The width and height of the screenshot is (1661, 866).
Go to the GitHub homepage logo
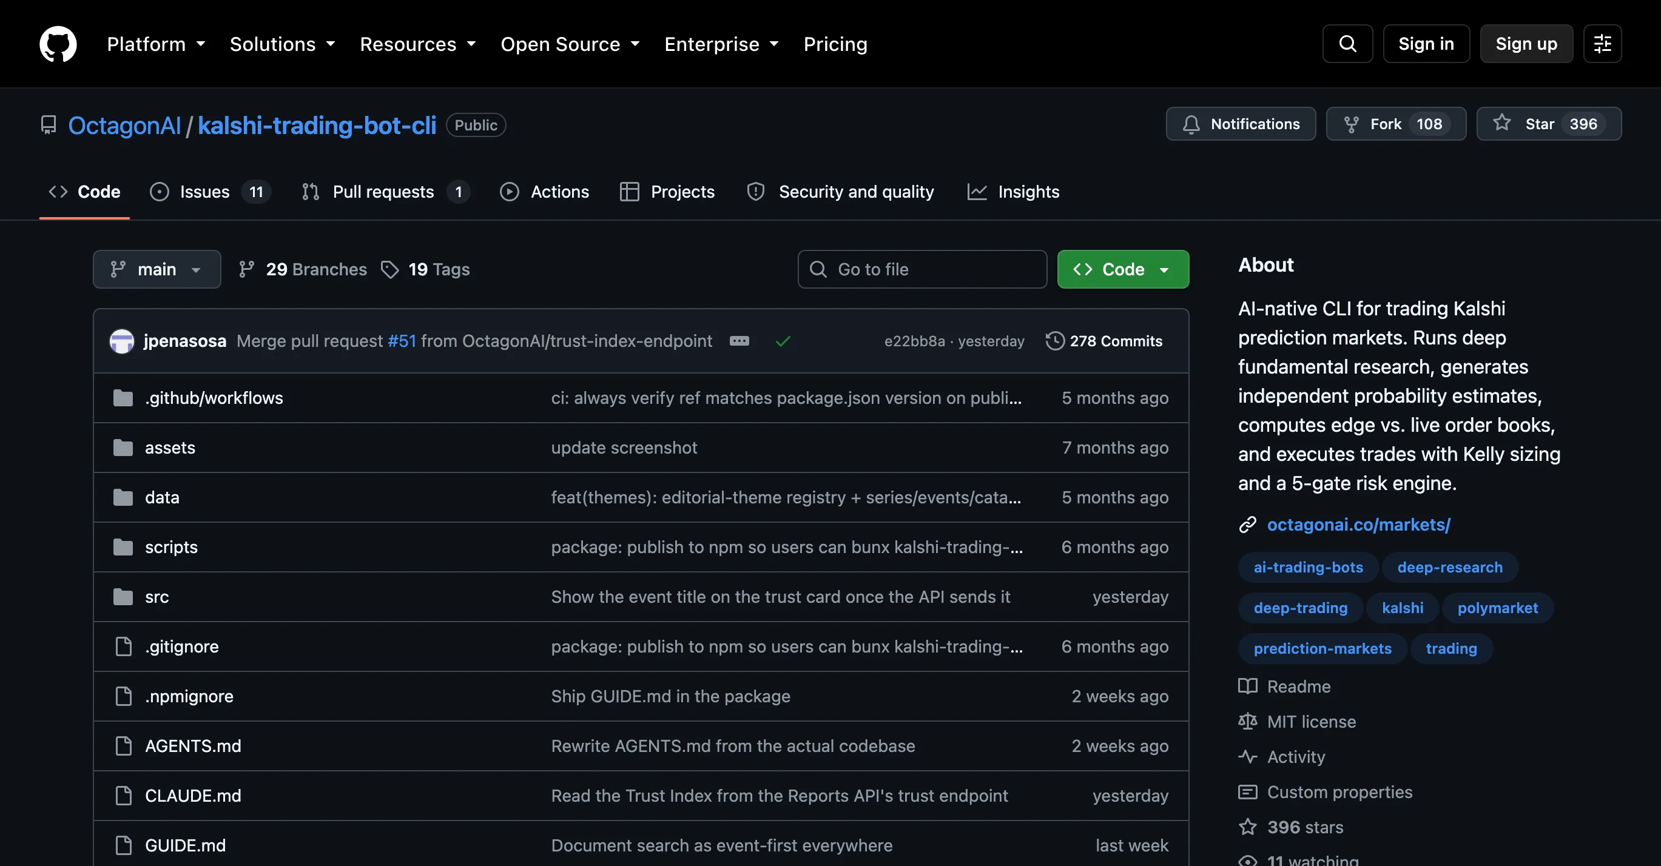tap(58, 44)
